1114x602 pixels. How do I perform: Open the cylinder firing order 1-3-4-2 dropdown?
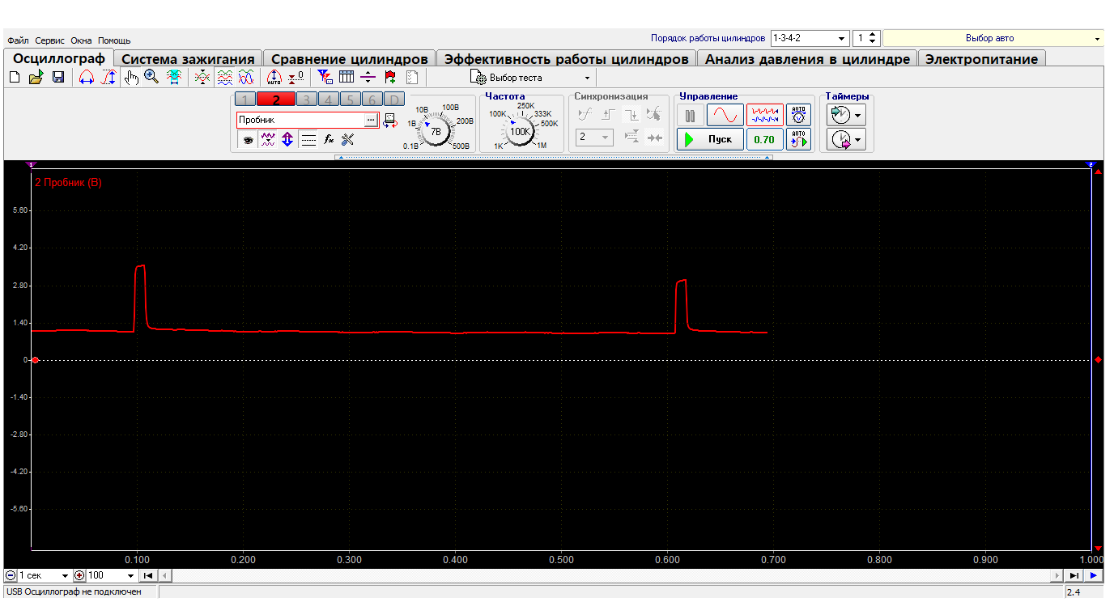coord(843,38)
